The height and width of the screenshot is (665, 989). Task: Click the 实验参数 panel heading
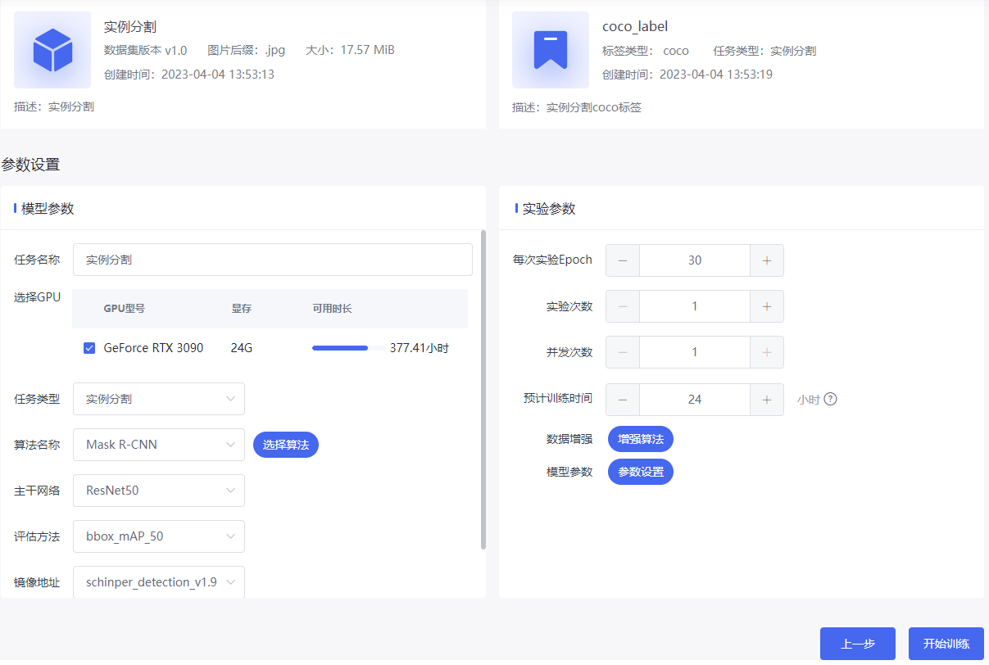pyautogui.click(x=549, y=209)
